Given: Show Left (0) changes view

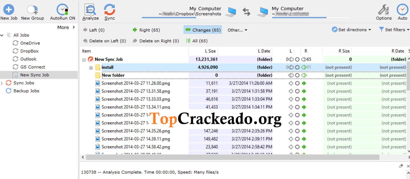Looking at the screenshot, I should tap(94, 30).
